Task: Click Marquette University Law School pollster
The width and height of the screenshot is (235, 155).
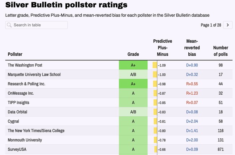Action: 34,74
